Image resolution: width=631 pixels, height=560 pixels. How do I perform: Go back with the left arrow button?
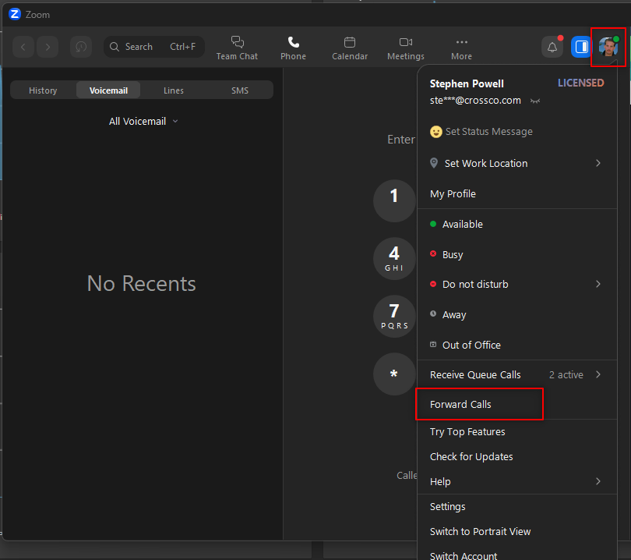[x=23, y=47]
